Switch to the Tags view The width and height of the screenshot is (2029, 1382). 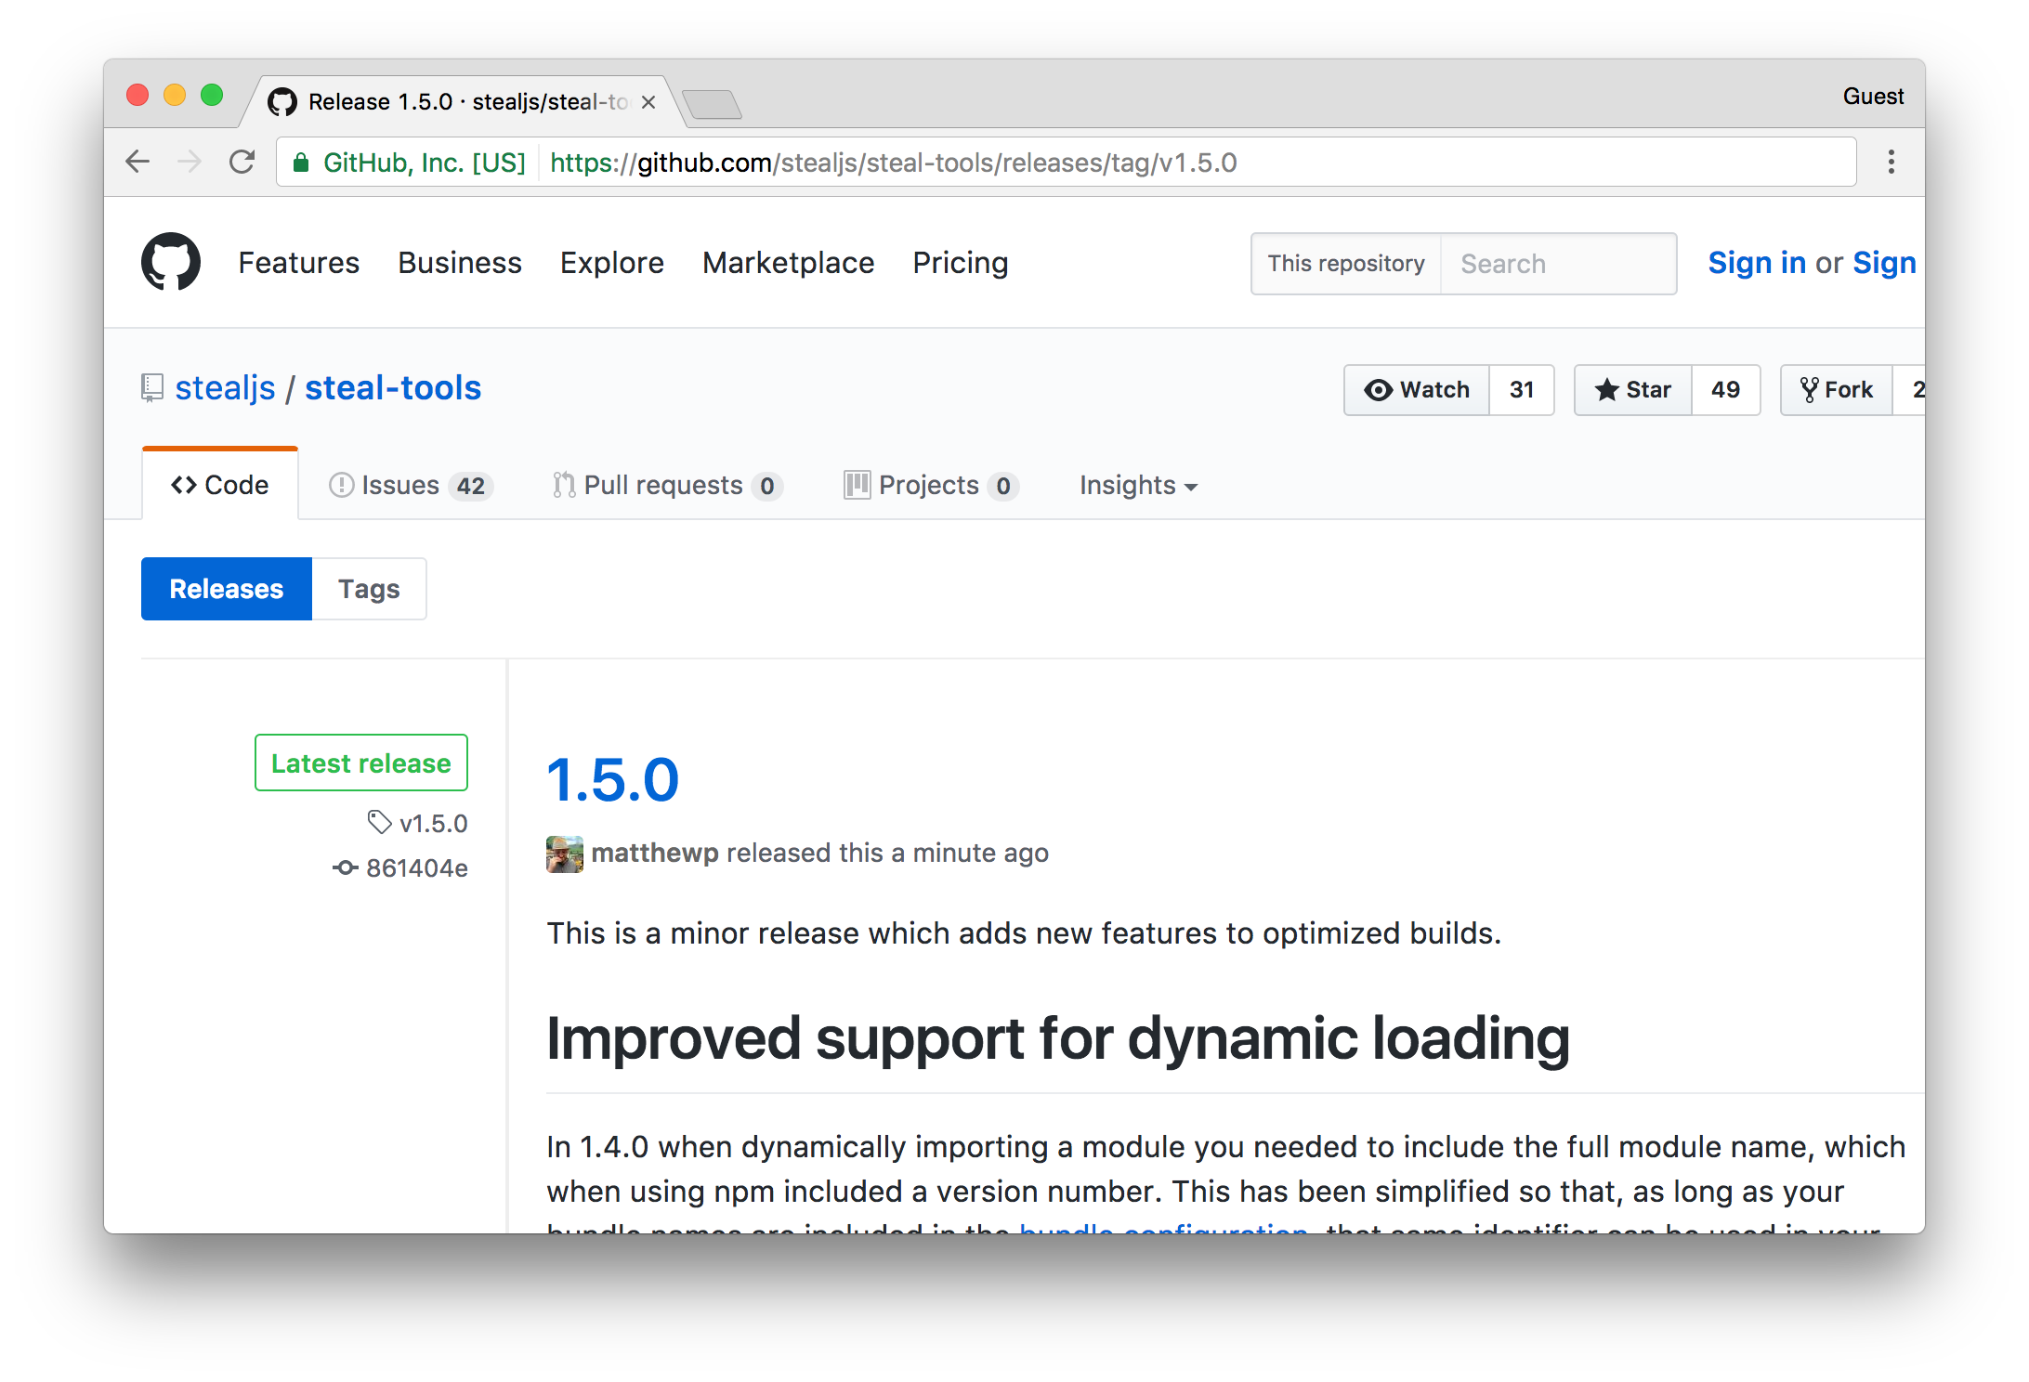click(369, 589)
